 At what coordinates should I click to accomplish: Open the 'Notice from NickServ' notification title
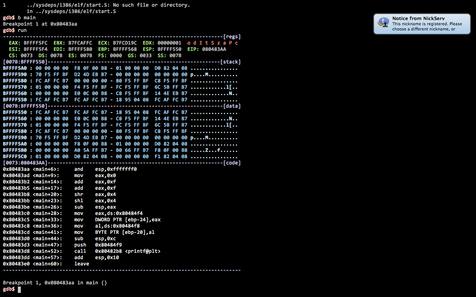[x=418, y=18]
